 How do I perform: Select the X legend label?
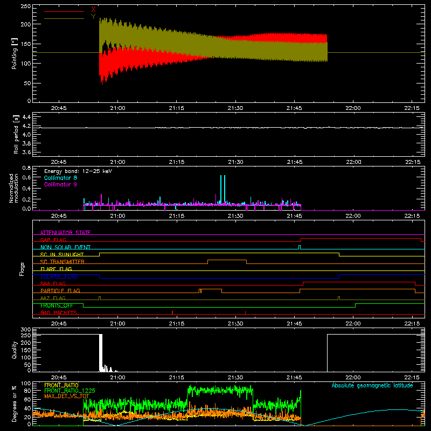[93, 10]
